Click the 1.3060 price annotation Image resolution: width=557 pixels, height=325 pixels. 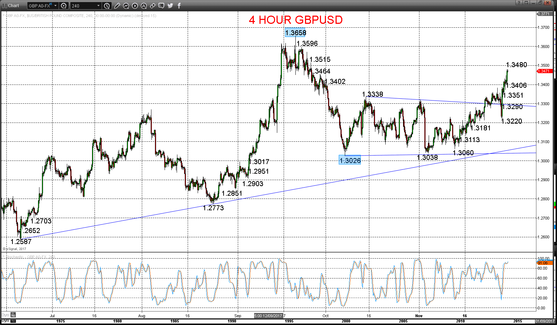[463, 153]
